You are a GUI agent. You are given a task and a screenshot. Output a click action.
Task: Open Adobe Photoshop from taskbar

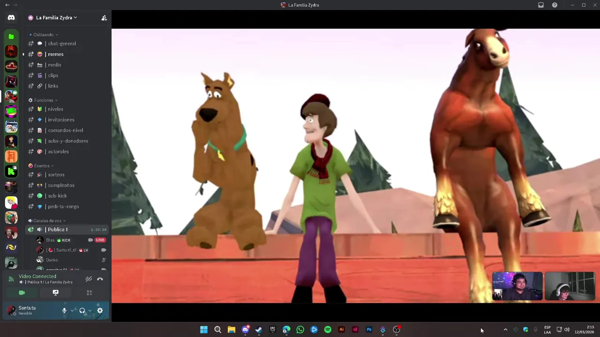click(x=369, y=330)
